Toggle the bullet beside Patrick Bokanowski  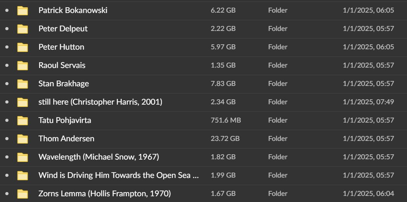7,11
